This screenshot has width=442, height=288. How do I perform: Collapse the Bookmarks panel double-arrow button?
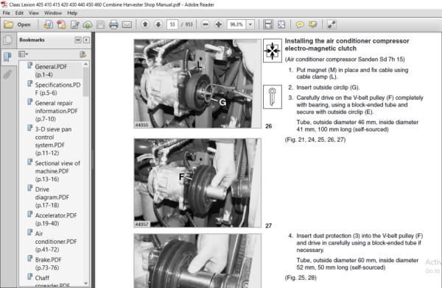tap(78, 40)
